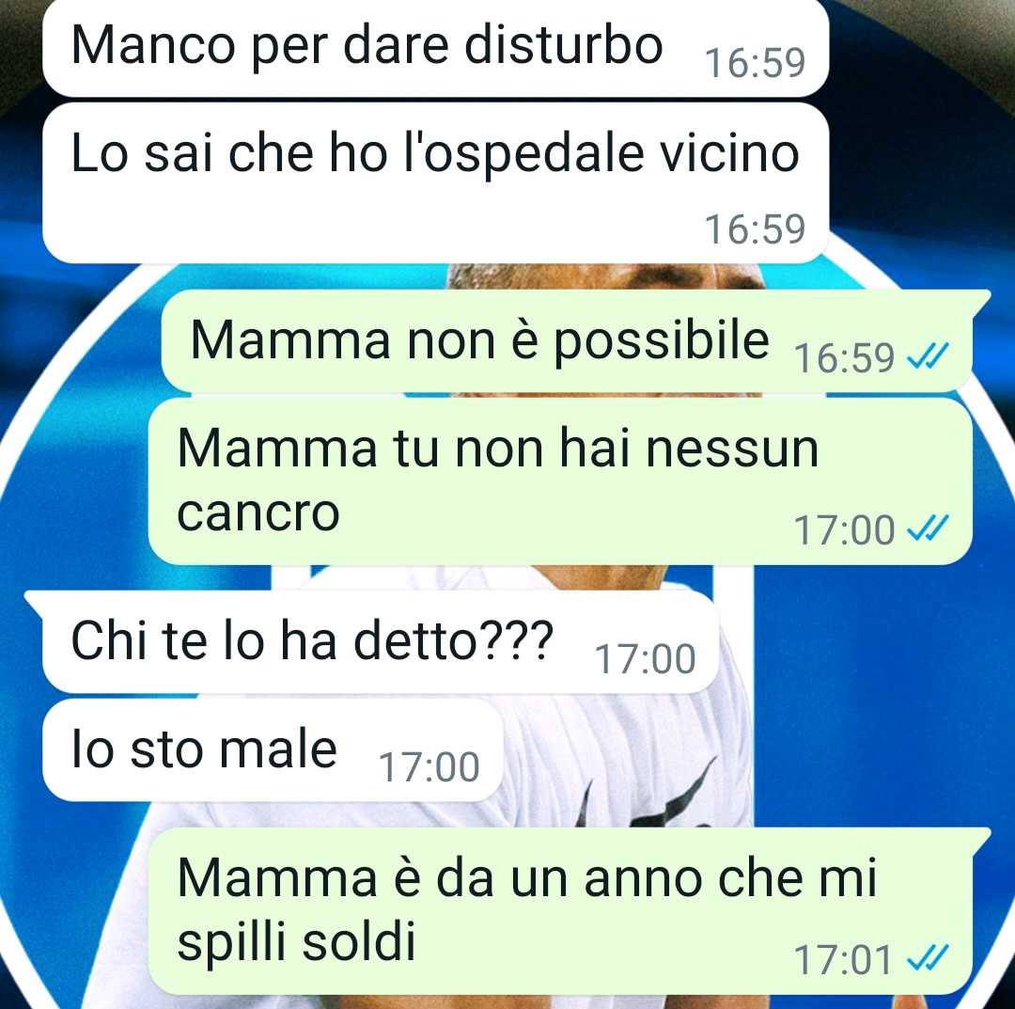Tap the 17:01 timestamp on the last message
This screenshot has height=1009, width=1015.
843,960
